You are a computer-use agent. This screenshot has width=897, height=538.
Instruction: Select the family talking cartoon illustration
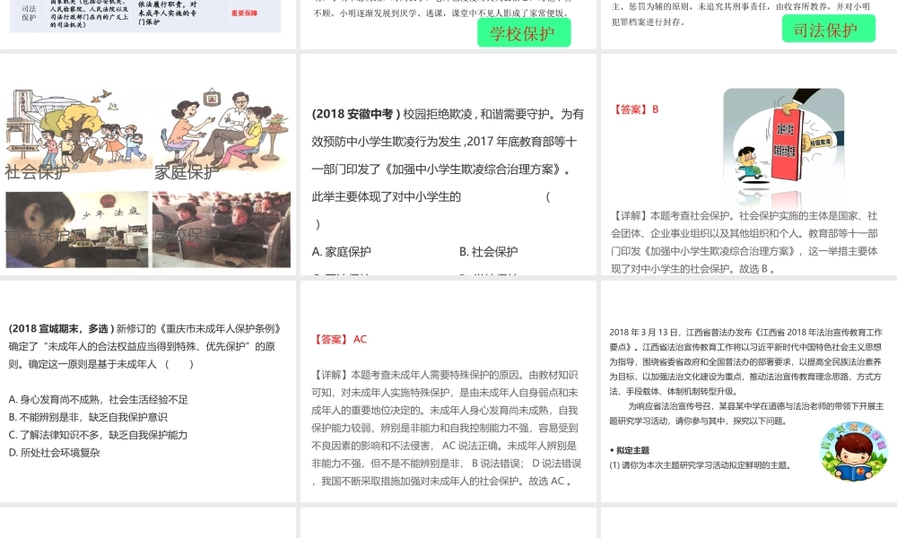pos(223,128)
